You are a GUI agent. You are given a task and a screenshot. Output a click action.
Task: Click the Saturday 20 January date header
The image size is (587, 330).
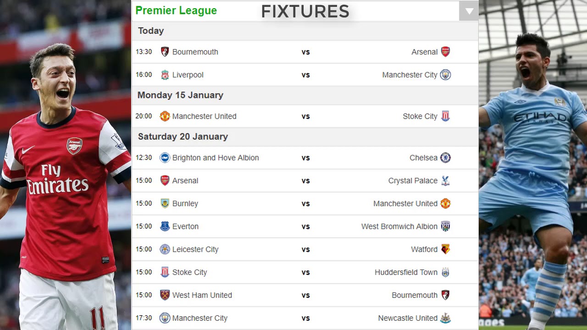coord(183,137)
